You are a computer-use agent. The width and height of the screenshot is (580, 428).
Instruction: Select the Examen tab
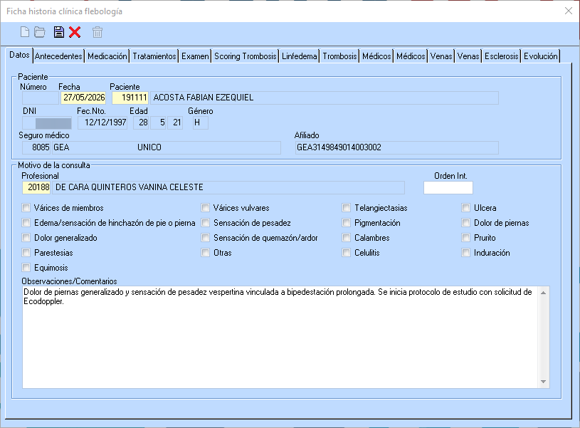[x=195, y=56]
